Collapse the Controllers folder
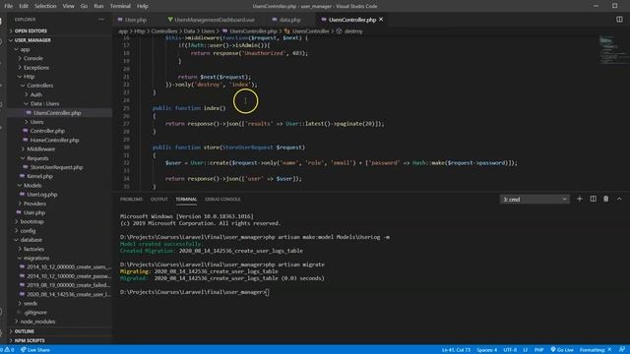630x354 pixels. (39, 86)
